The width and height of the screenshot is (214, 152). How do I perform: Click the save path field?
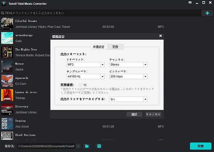tap(46, 146)
